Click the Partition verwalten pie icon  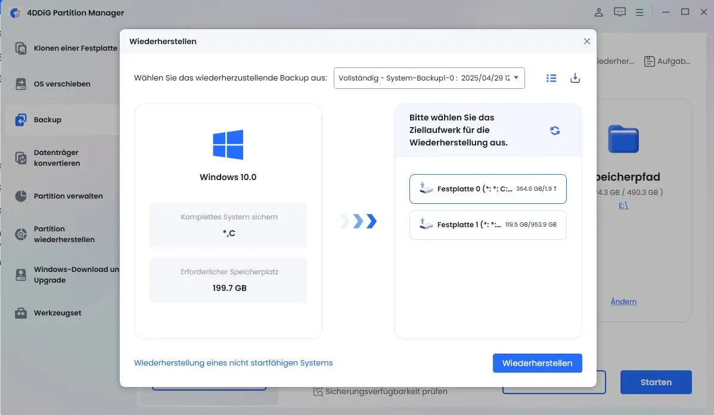[21, 196]
